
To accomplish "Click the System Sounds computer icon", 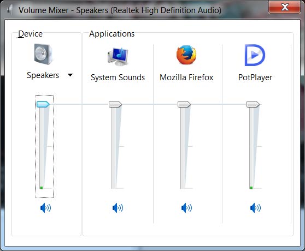I will pyautogui.click(x=118, y=57).
